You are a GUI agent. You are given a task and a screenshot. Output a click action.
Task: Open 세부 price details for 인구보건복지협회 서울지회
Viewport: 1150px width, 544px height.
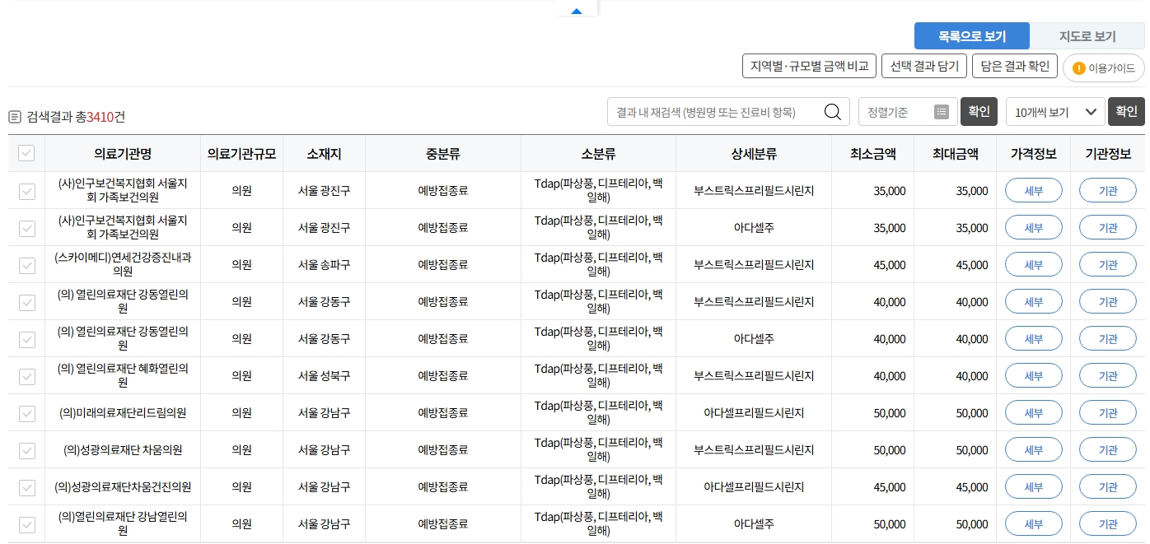[1034, 190]
